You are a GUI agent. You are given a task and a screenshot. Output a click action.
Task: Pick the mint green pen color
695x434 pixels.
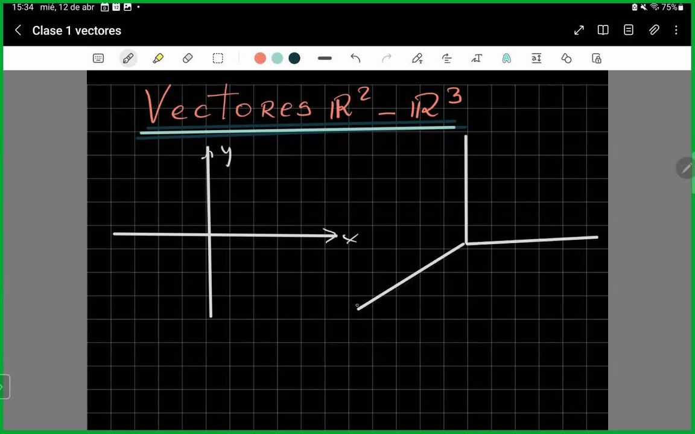[x=277, y=58]
